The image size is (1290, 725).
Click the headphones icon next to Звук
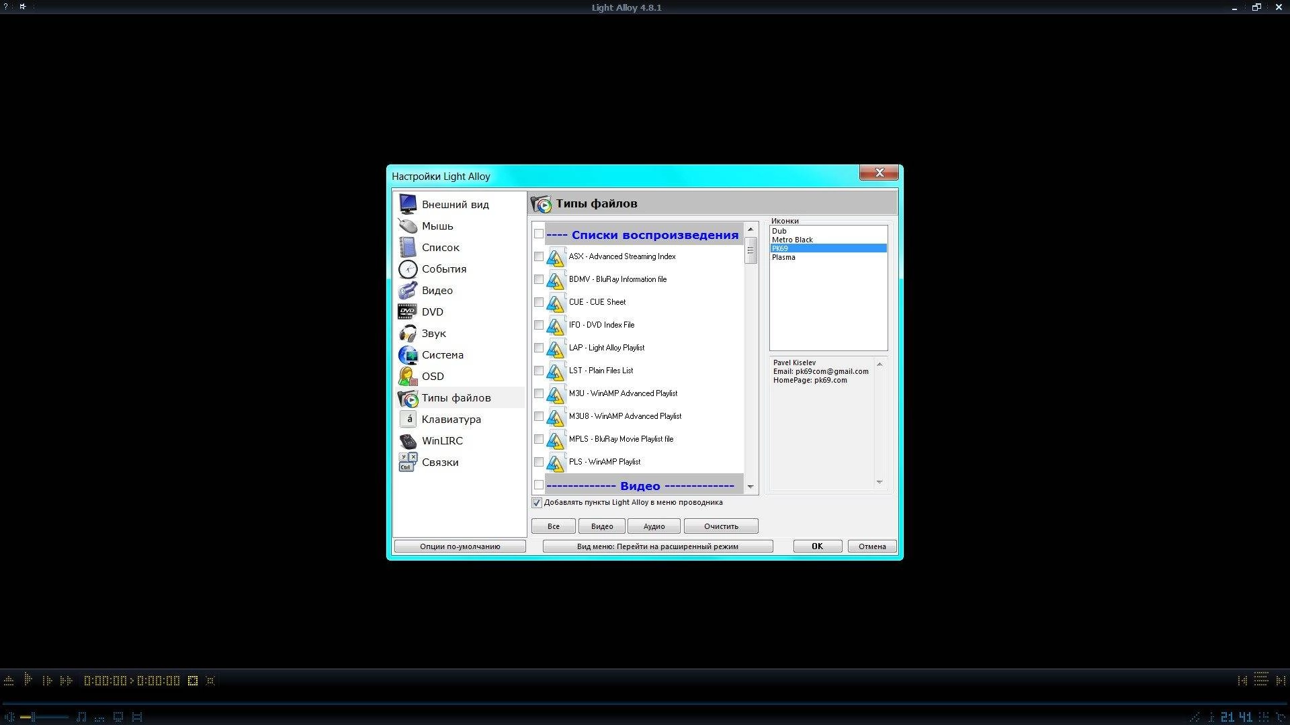(x=407, y=333)
